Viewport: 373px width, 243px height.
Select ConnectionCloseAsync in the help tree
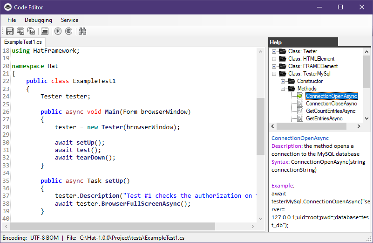(x=331, y=104)
